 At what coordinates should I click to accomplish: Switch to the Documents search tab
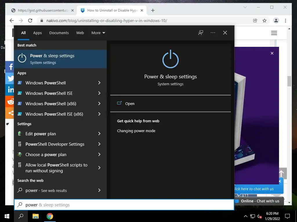[x=59, y=33]
